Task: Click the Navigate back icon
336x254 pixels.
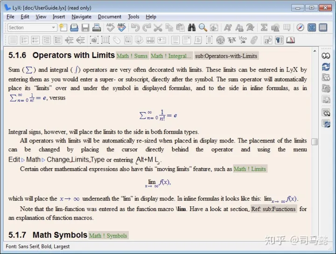Action: (x=214, y=28)
